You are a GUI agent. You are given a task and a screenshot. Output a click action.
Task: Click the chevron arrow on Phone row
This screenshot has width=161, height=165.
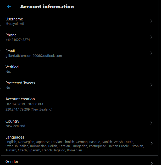click(x=152, y=37)
